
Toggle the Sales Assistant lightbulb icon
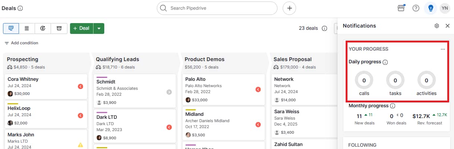coord(431,8)
